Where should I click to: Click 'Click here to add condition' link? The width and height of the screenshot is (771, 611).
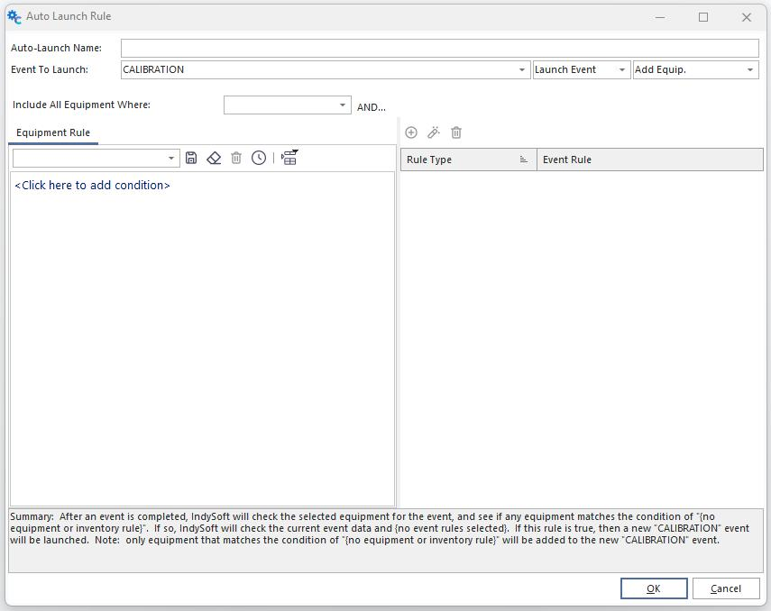pos(93,186)
